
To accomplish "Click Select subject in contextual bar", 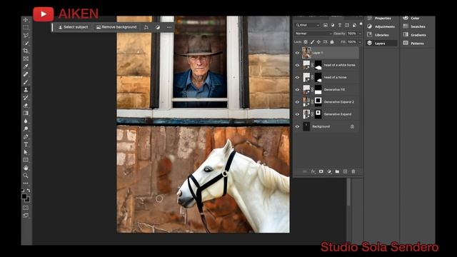I will 73,27.
